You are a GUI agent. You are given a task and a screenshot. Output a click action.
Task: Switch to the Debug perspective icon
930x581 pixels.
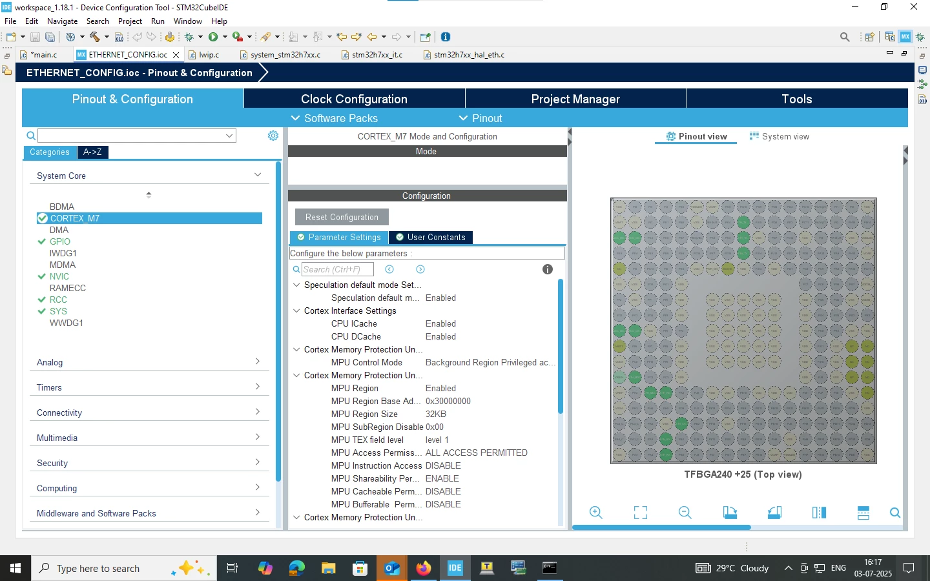coord(920,37)
